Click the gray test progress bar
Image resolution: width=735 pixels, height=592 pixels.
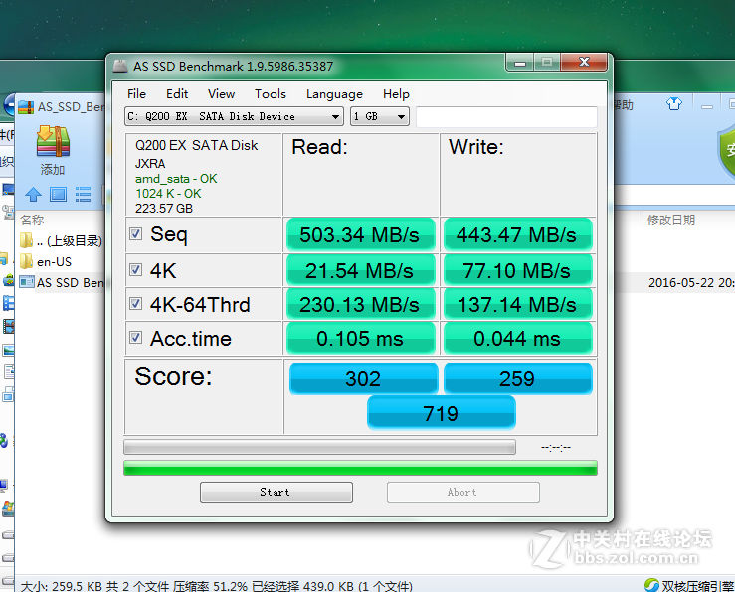tap(319, 447)
